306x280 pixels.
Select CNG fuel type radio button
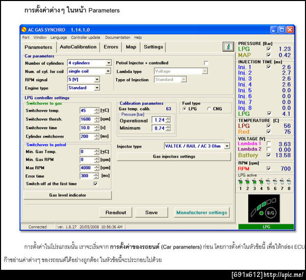209,109
